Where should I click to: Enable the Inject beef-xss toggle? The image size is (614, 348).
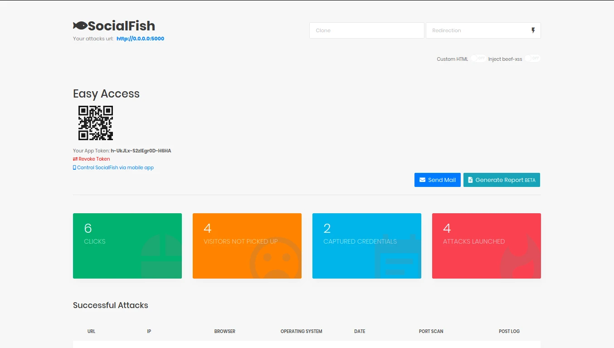[532, 59]
